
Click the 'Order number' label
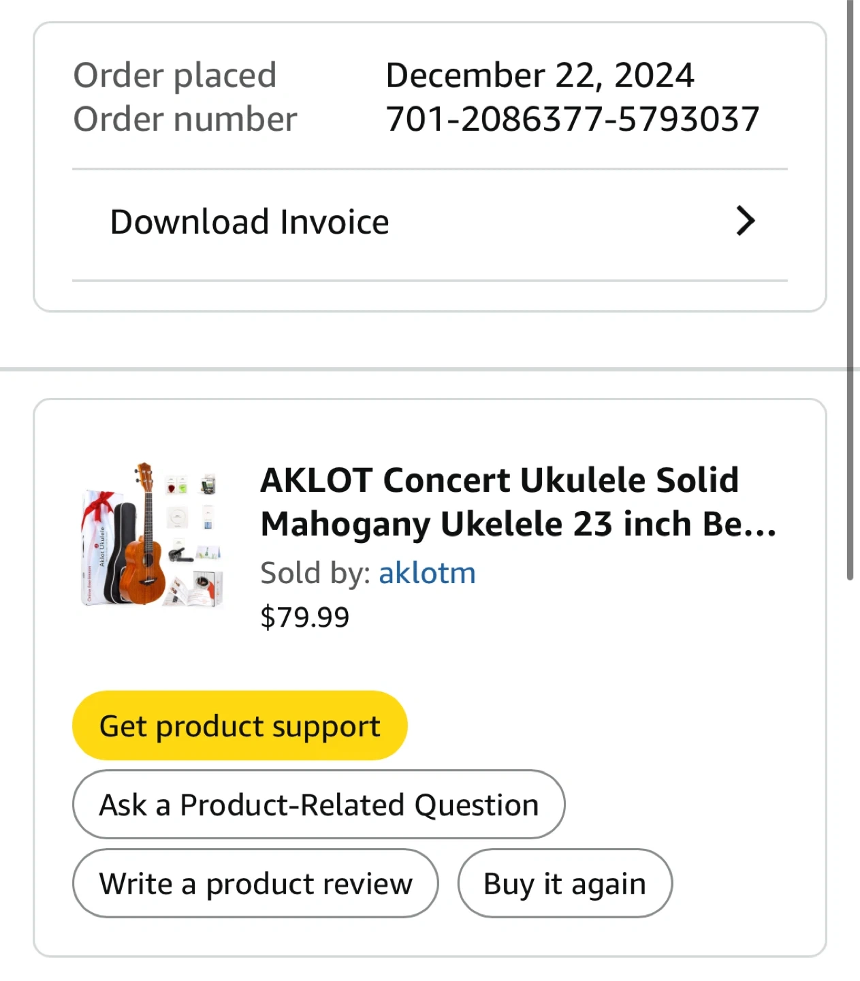[x=185, y=119]
